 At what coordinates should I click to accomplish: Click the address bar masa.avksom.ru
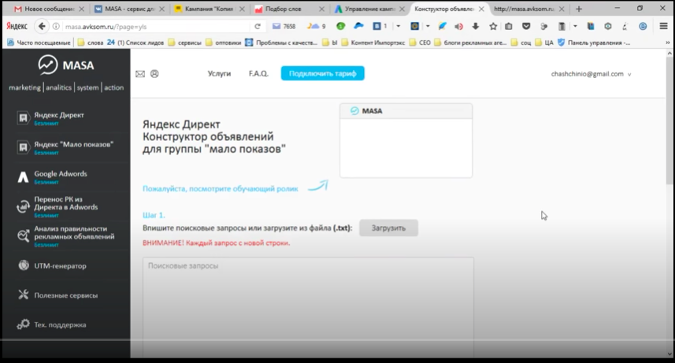click(155, 26)
